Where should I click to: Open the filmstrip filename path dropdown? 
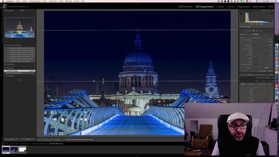(x=56, y=143)
